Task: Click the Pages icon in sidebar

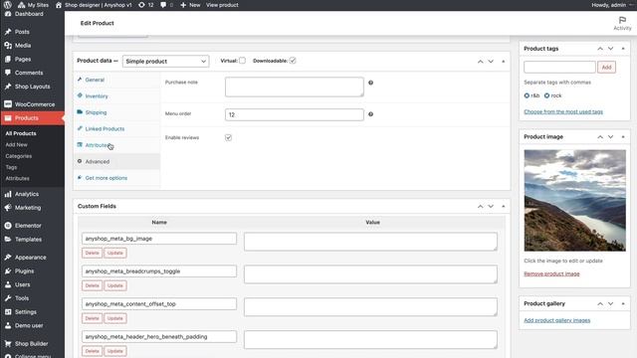Action: [8, 59]
